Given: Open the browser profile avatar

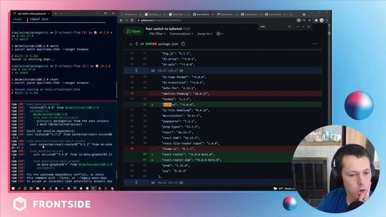Looking at the screenshot, I should [321, 20].
